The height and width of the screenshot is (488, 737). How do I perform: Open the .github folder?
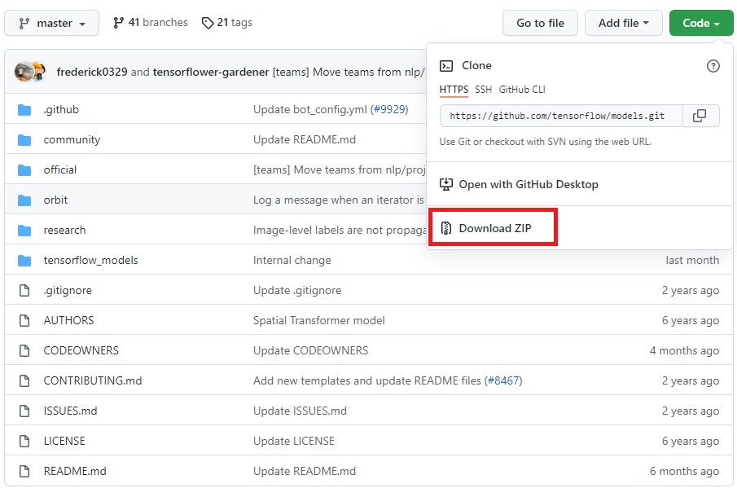pos(61,109)
